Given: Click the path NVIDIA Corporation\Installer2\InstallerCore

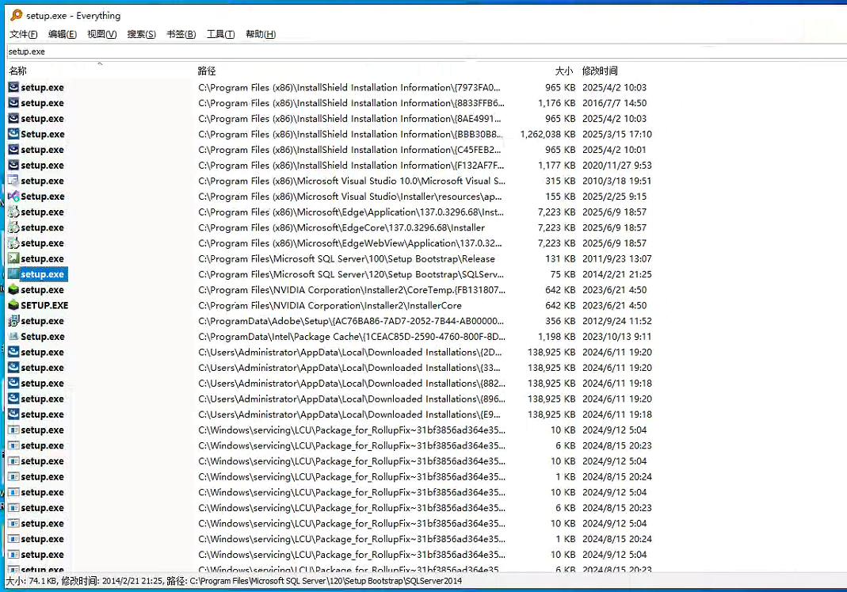Looking at the screenshot, I should tap(330, 305).
